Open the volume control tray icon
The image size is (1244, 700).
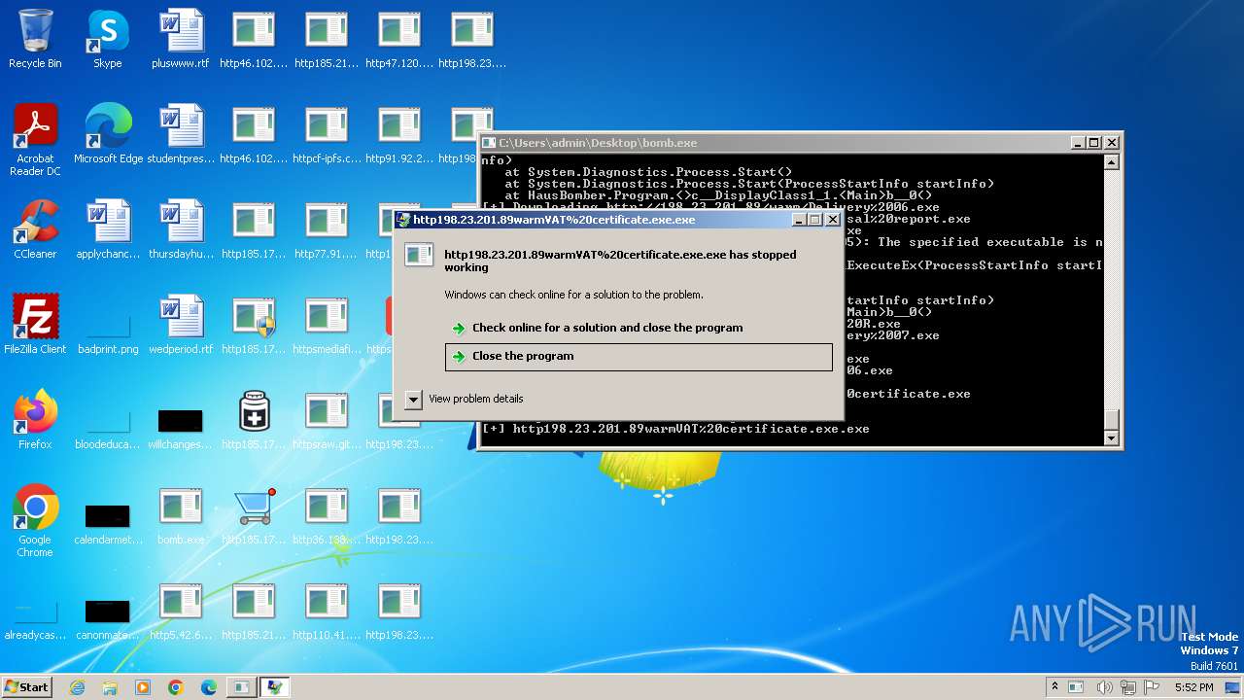pos(1105,687)
